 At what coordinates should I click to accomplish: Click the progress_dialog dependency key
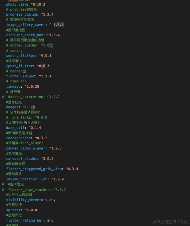(x=21, y=14)
